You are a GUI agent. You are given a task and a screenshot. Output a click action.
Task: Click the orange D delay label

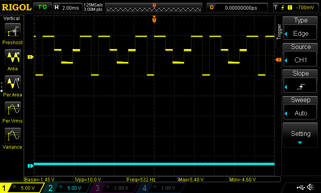(212, 7)
